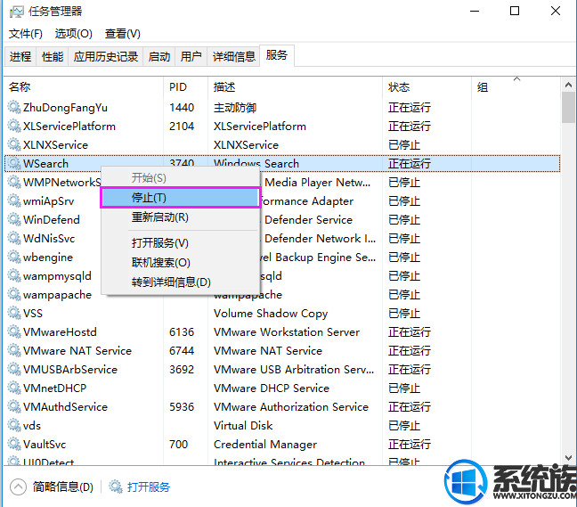The height and width of the screenshot is (507, 577).
Task: Choose 打开服务(V) in the context menu
Action: point(180,243)
